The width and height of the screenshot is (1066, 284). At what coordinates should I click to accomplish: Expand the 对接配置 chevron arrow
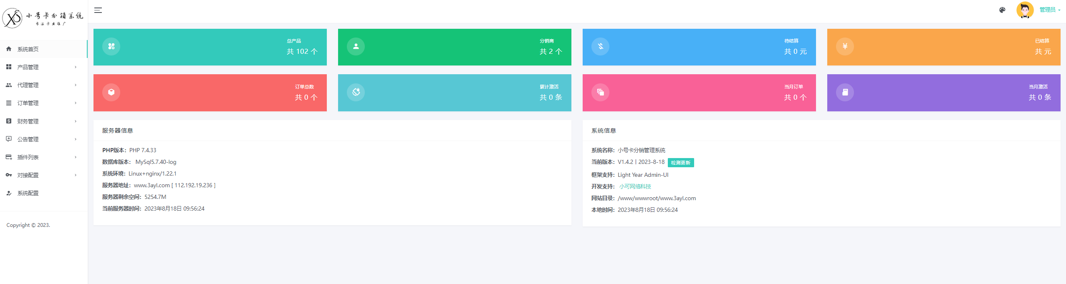[76, 175]
